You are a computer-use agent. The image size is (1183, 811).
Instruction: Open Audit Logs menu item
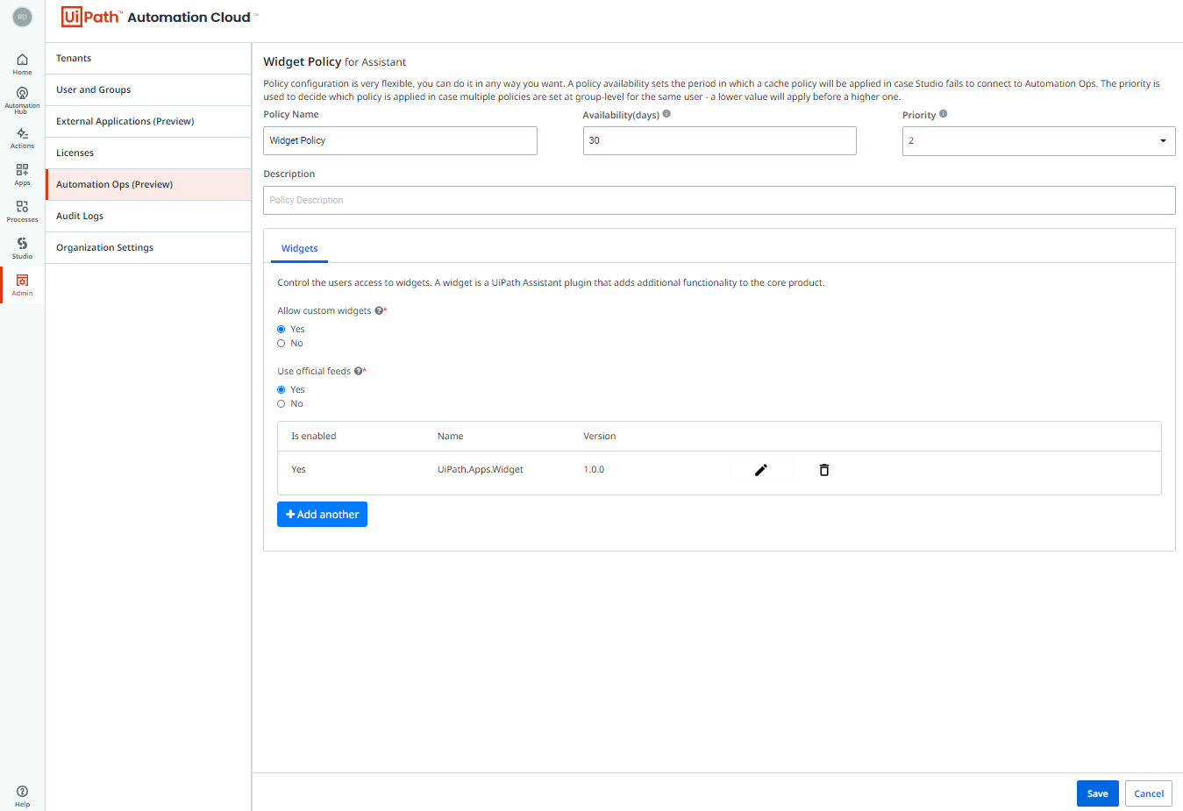tap(148, 217)
